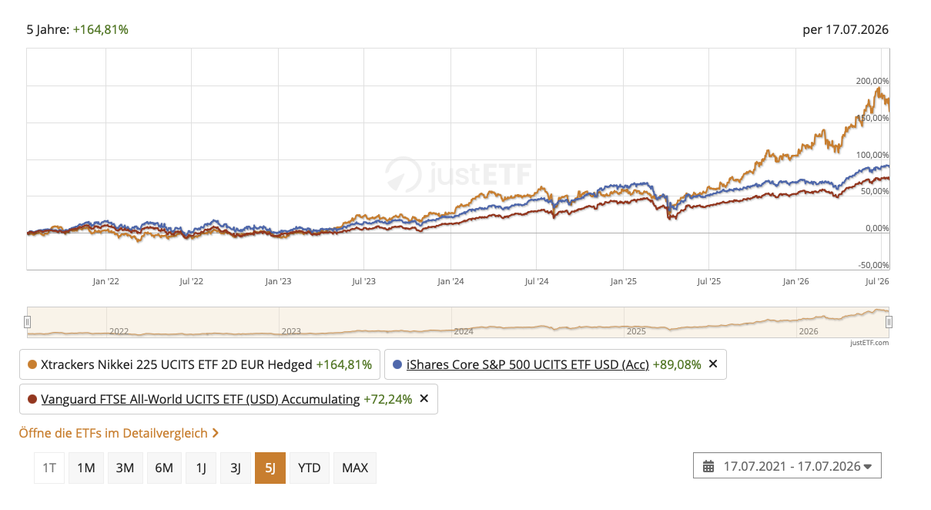Grab the left handle of range navigator
931x510 pixels.
(28, 321)
